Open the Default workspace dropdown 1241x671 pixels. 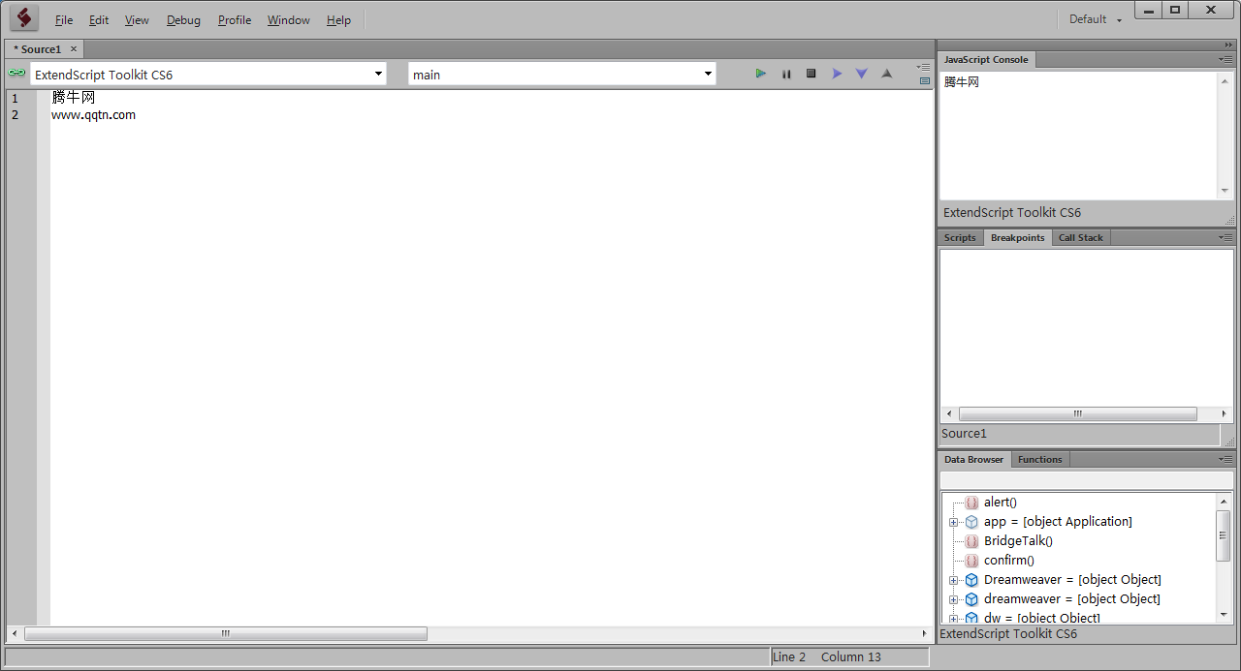click(1096, 19)
